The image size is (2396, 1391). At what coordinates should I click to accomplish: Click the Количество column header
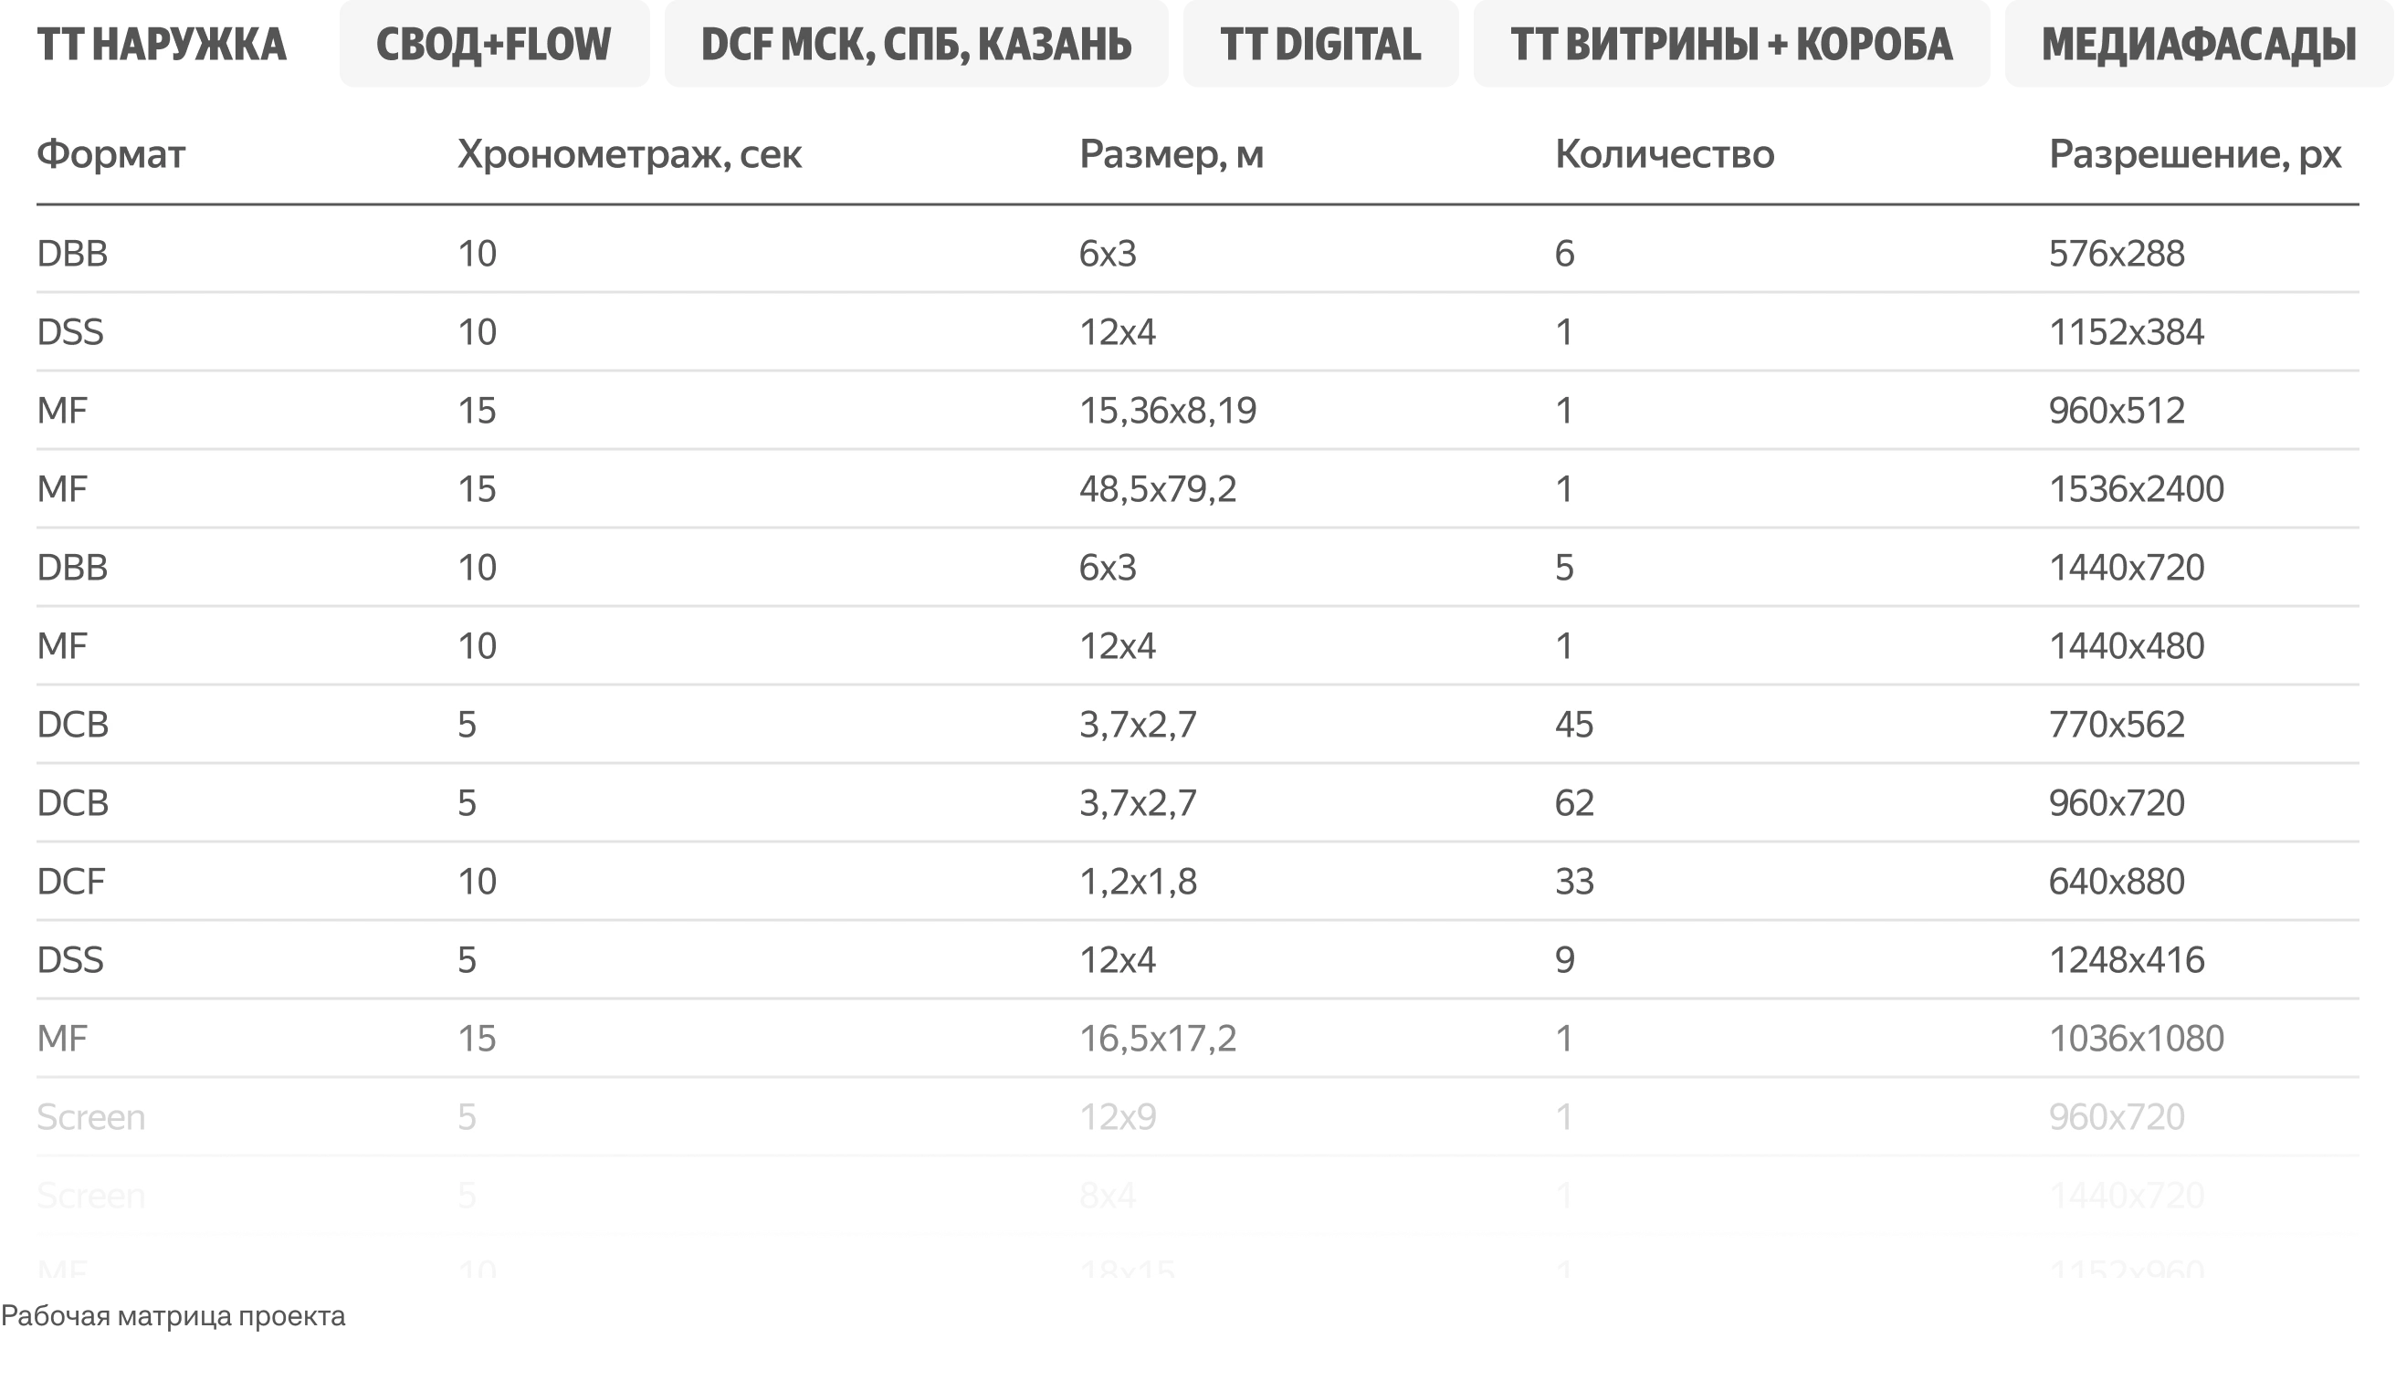click(1664, 154)
